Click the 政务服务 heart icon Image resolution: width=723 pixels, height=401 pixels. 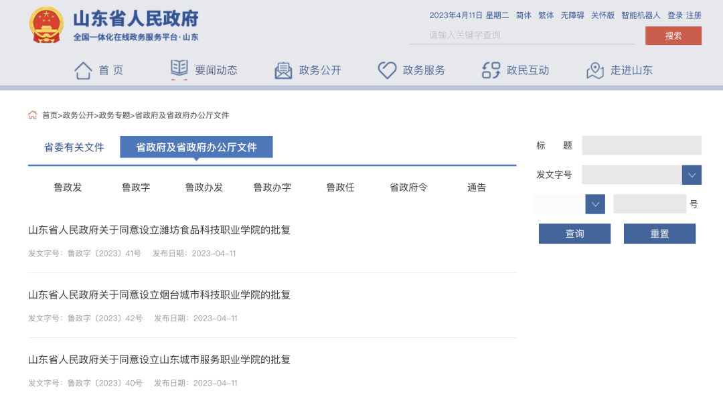387,69
